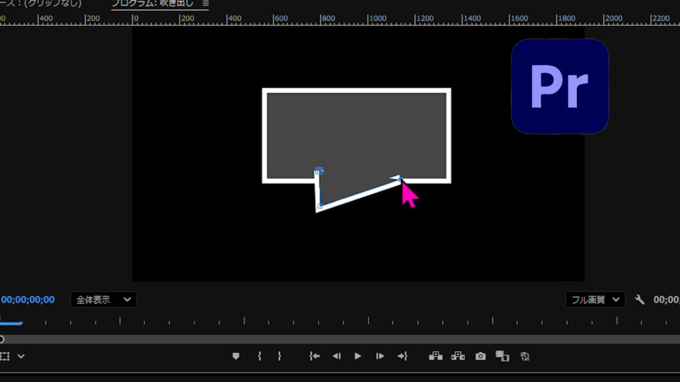This screenshot has height=382, width=680.
Task: Step forward one frame
Action: pos(380,356)
